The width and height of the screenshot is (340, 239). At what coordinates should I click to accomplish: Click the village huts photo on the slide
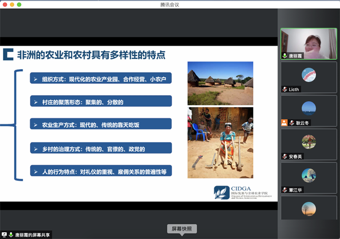[220, 83]
